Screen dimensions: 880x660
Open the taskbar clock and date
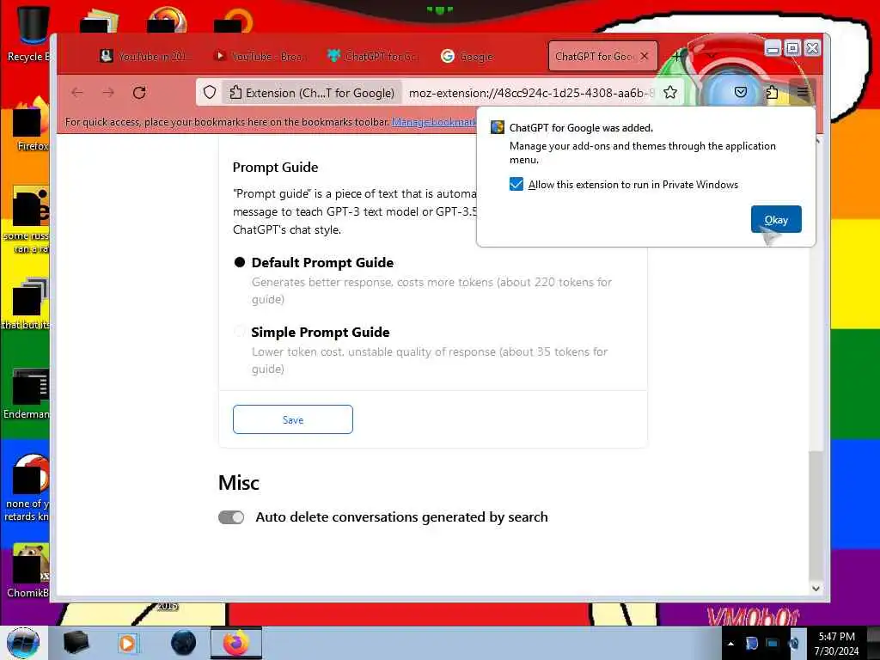tap(836, 644)
